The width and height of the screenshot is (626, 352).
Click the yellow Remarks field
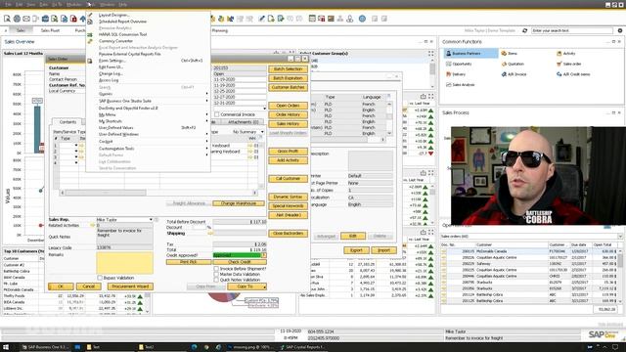pyautogui.click(x=124, y=262)
